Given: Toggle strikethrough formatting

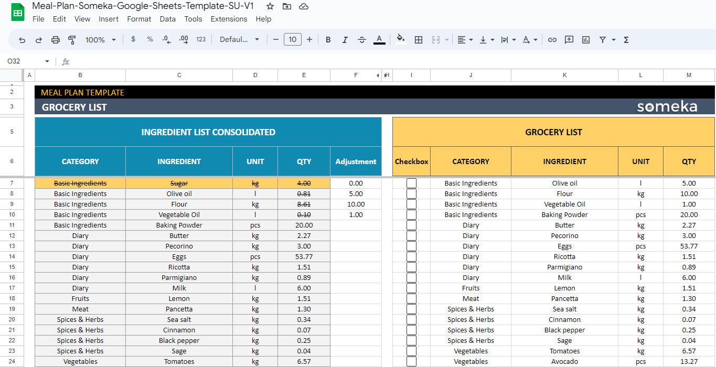Looking at the screenshot, I should (x=362, y=39).
